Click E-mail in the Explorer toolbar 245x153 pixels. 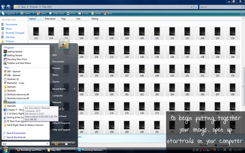pyautogui.click(x=83, y=13)
